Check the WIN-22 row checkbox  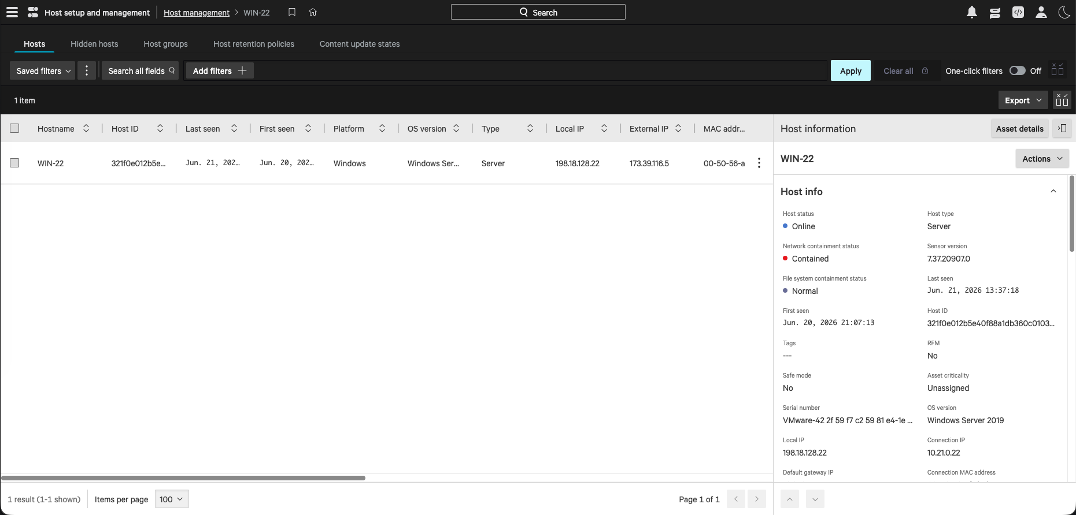pyautogui.click(x=14, y=163)
